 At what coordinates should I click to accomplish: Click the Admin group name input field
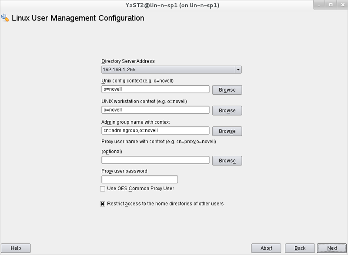155,130
